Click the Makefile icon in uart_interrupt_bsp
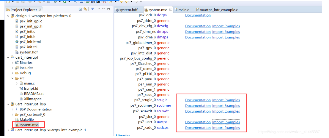This screenshot has width=329, height=138. [x=17, y=120]
